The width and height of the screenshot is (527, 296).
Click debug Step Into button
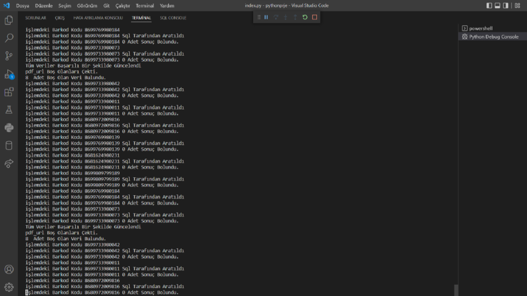point(286,17)
